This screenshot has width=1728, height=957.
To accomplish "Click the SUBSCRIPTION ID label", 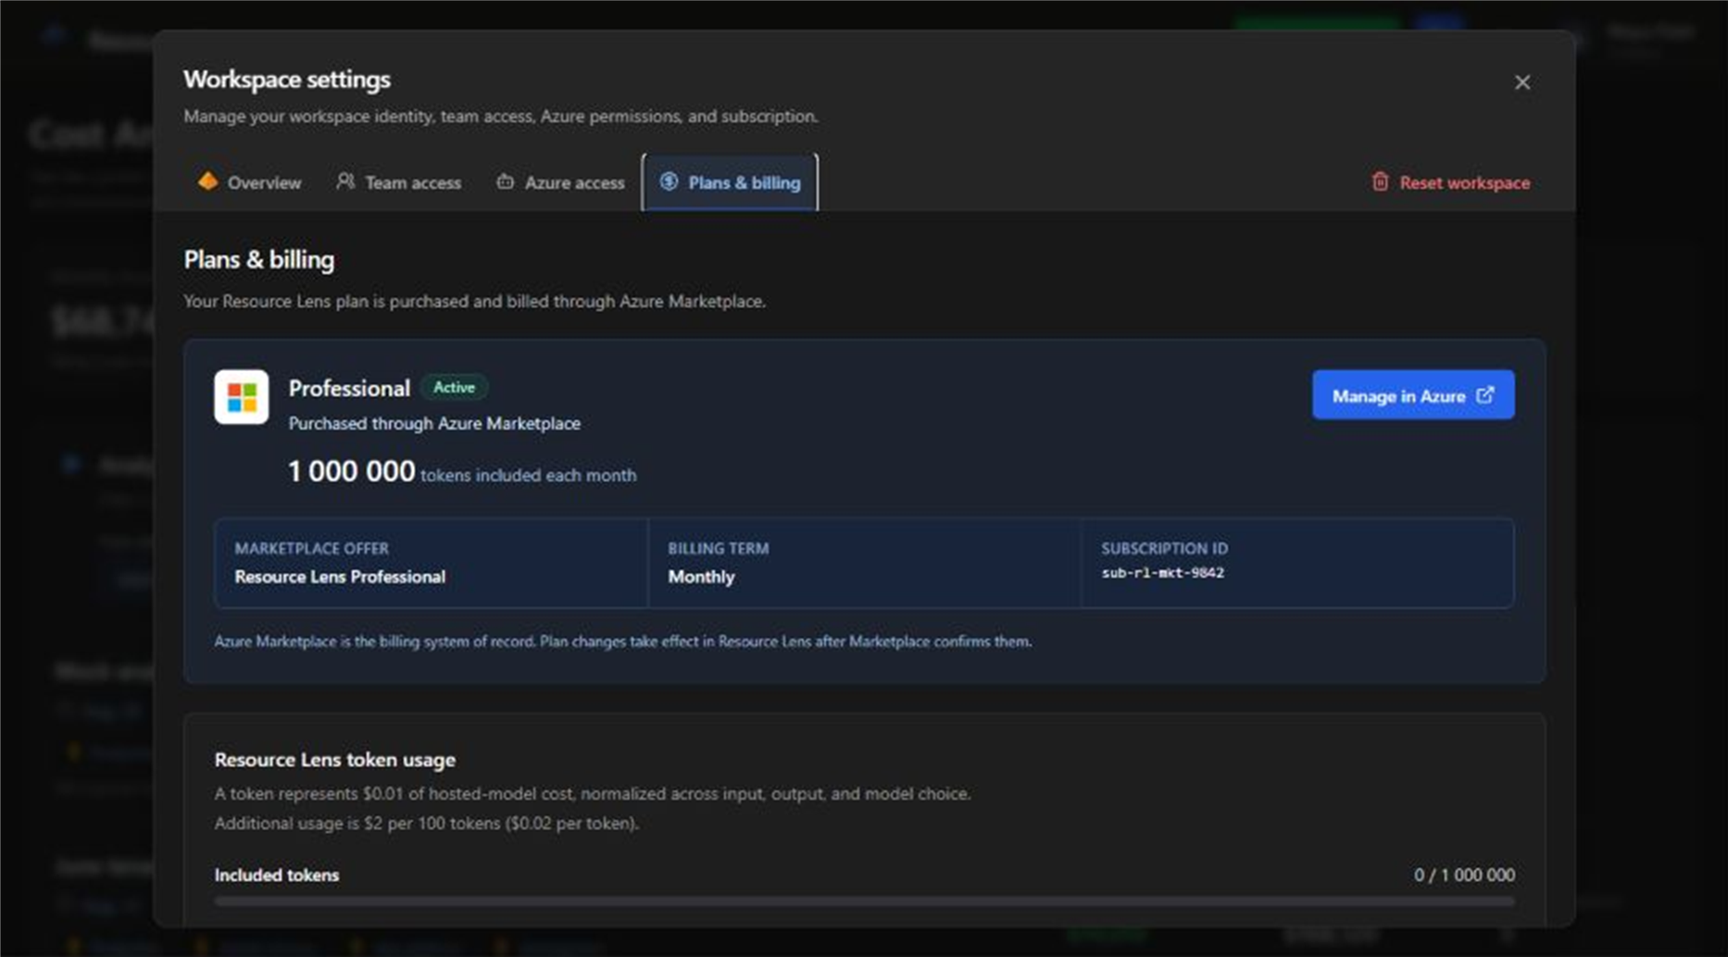I will tap(1164, 549).
